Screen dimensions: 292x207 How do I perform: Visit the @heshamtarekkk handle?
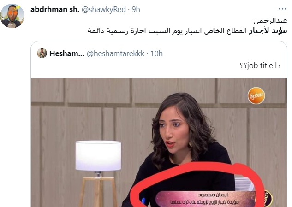[115, 53]
